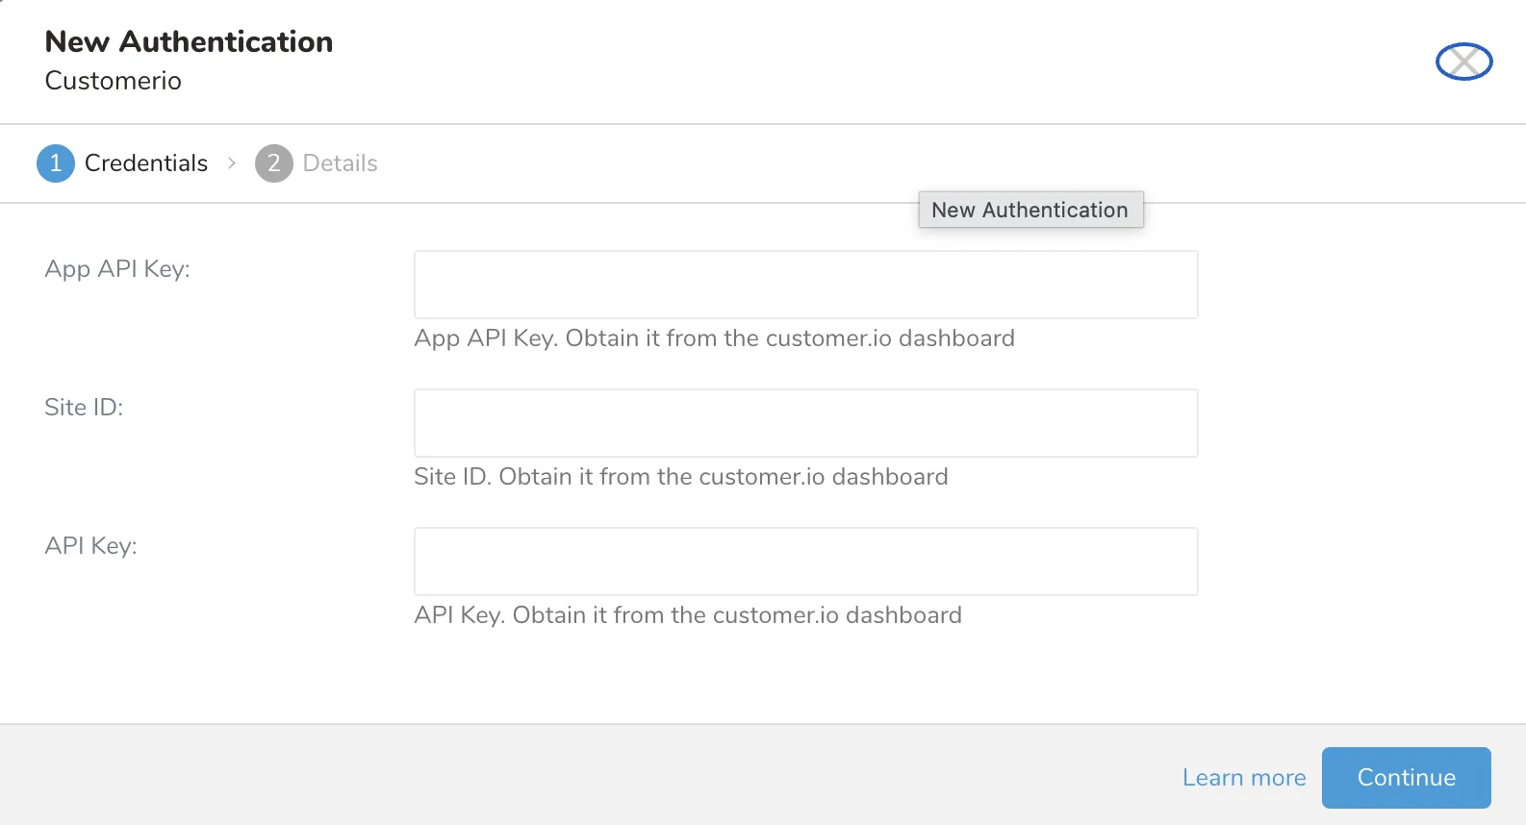Close the New Authentication dialog
The height and width of the screenshot is (825, 1526).
[1463, 62]
